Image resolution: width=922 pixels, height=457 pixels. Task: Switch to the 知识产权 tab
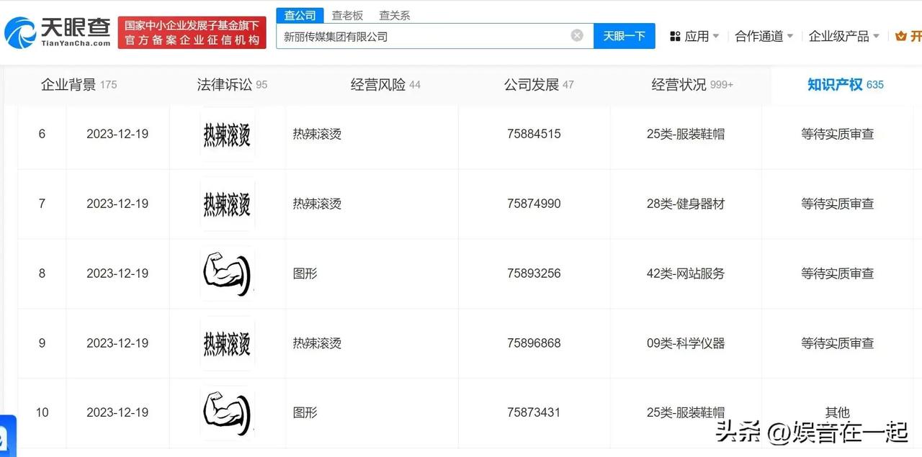pyautogui.click(x=846, y=84)
